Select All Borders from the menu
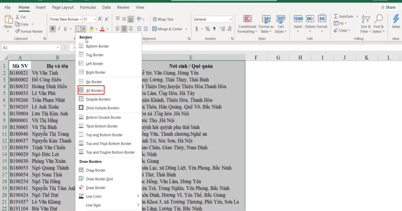The width and height of the screenshot is (402, 211). [x=94, y=90]
